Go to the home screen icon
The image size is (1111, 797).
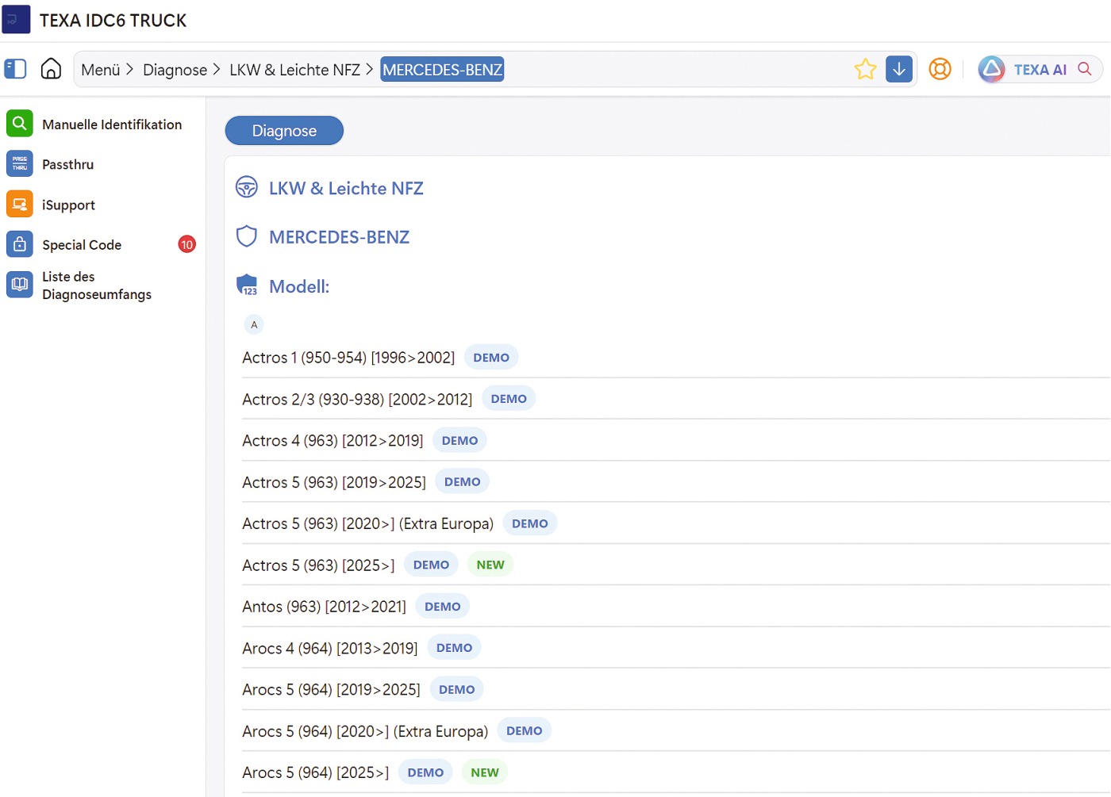point(51,69)
